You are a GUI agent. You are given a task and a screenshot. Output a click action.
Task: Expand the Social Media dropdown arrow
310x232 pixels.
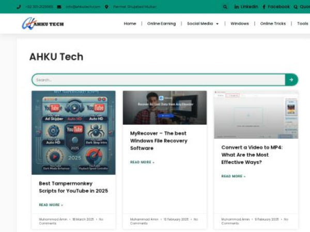[218, 24]
